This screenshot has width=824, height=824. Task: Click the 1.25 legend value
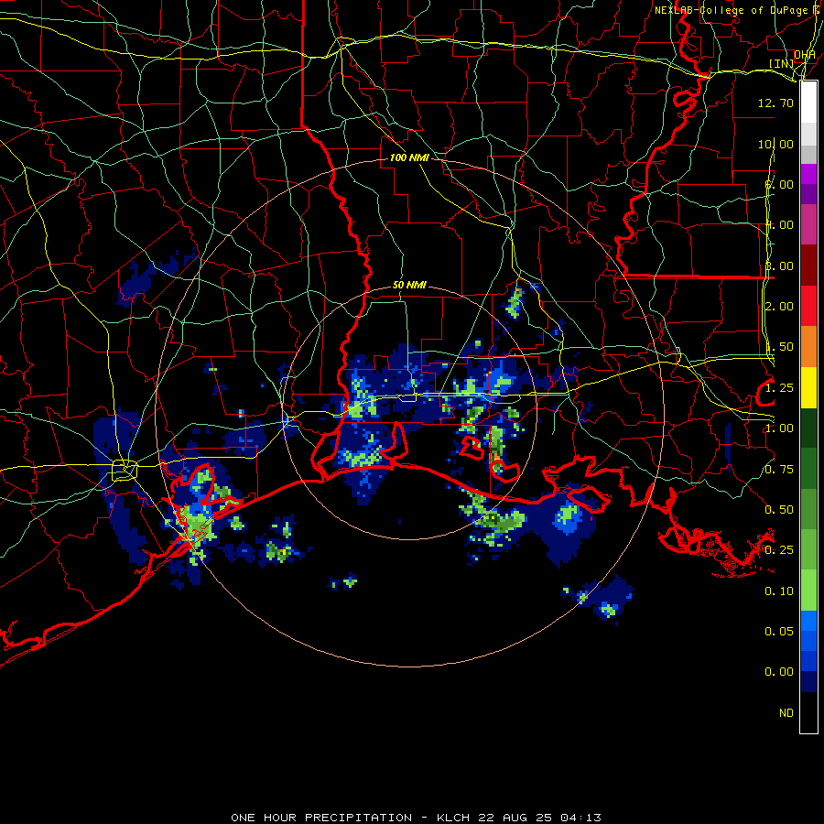(x=779, y=388)
